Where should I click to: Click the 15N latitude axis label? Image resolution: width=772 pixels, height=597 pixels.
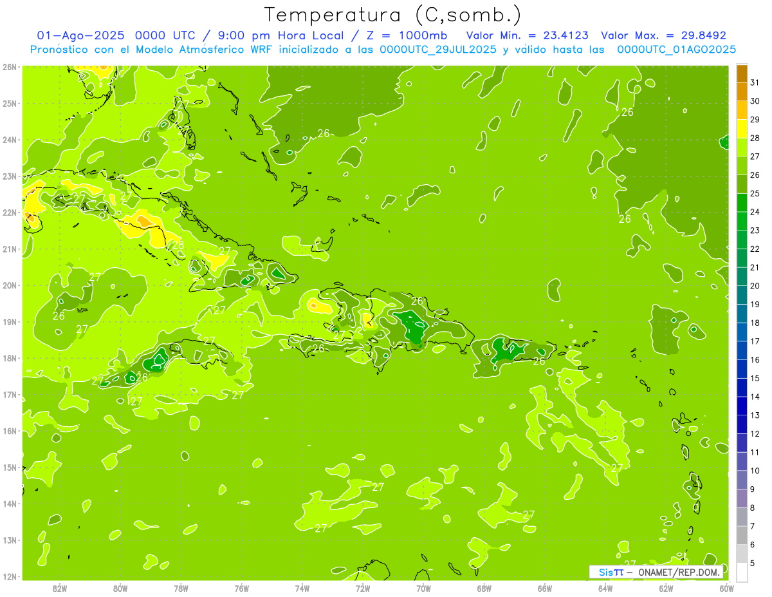coord(9,468)
